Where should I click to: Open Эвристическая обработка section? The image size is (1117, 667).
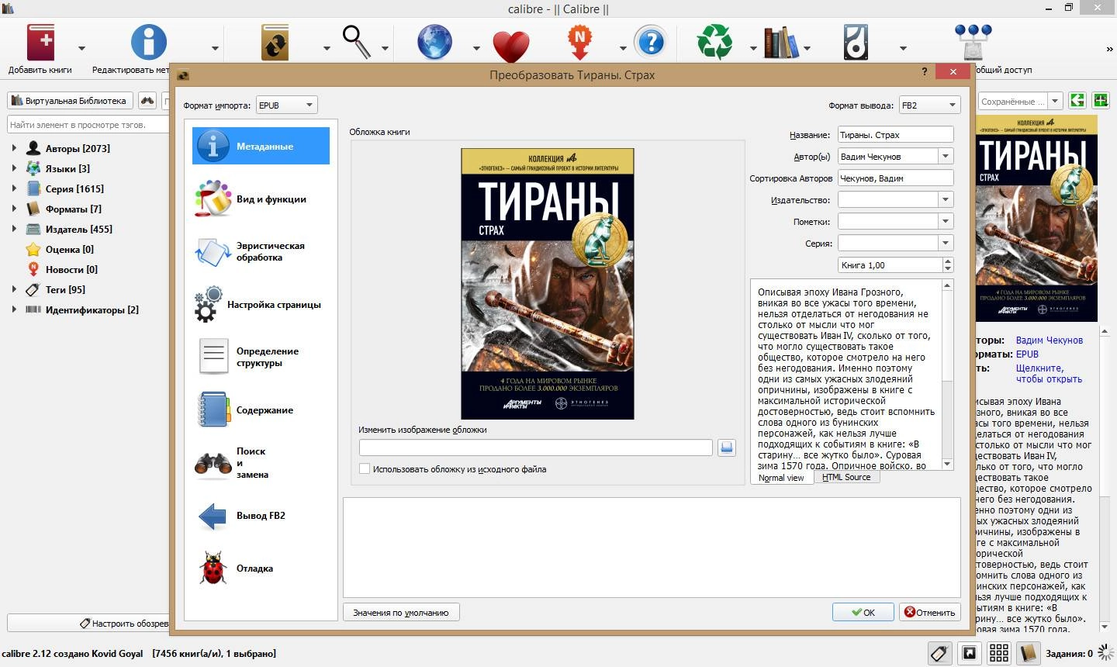point(261,251)
